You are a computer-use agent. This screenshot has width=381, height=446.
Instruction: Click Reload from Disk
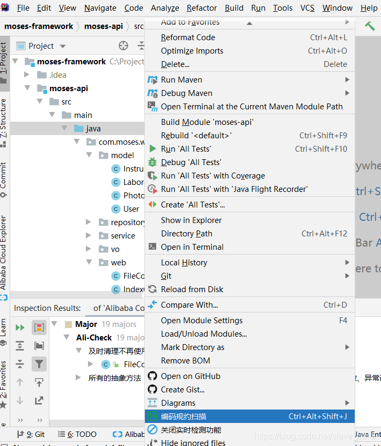point(250,289)
